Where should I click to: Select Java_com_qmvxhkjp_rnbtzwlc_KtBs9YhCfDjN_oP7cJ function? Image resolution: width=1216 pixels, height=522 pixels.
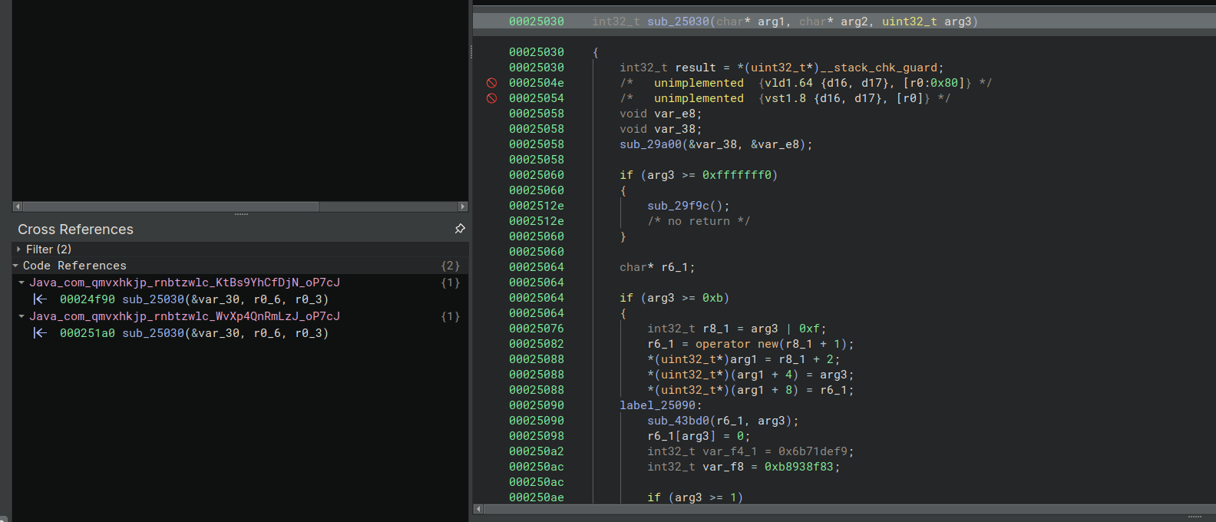[x=184, y=282]
